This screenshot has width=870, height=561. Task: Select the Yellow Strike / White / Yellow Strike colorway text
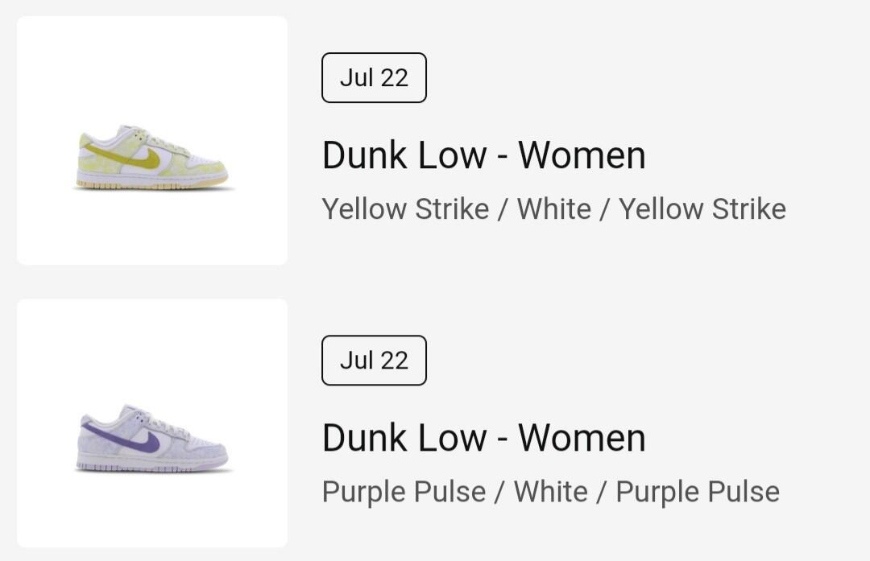click(x=553, y=209)
